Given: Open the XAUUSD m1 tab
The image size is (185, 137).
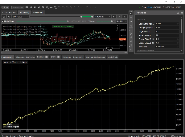Looking at the screenshot, I should (x=9, y=13).
